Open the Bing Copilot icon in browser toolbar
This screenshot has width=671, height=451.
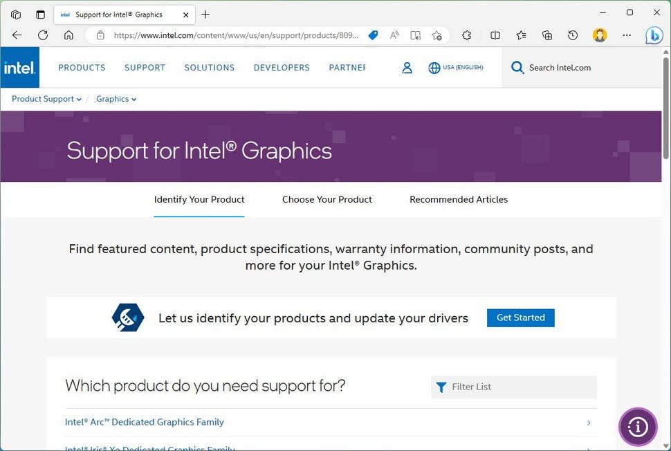[x=654, y=35]
